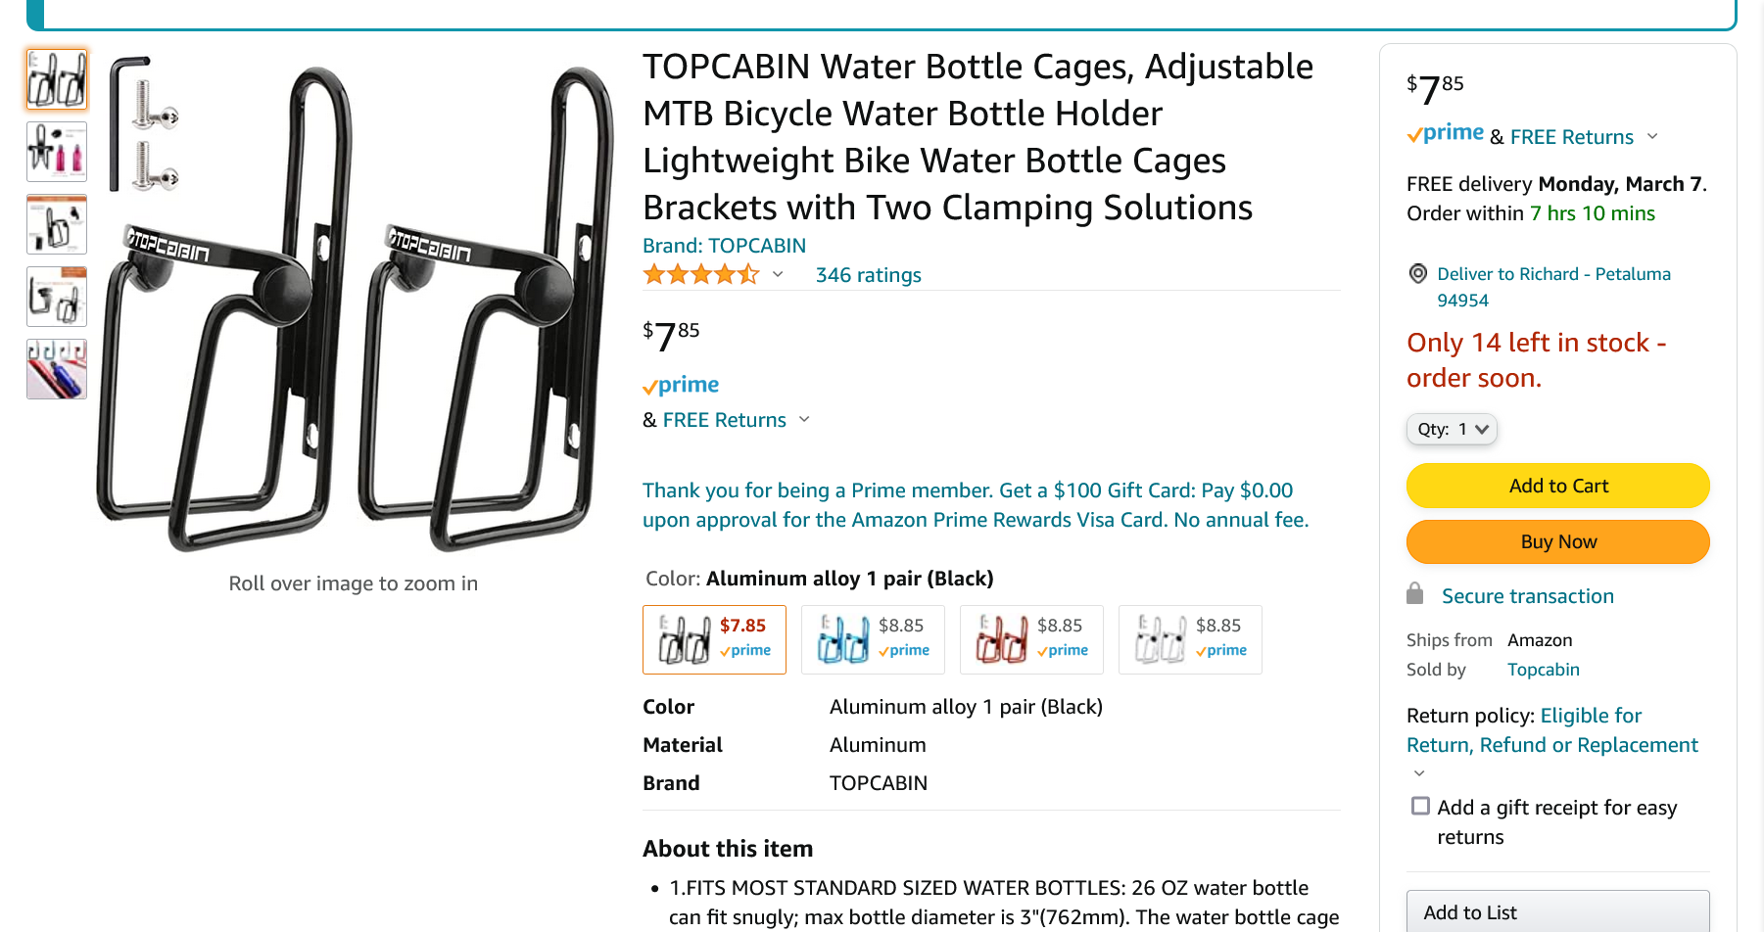Viewport: 1764px width, 932px height.
Task: Open the Qty quantity dropdown
Action: coord(1452,429)
